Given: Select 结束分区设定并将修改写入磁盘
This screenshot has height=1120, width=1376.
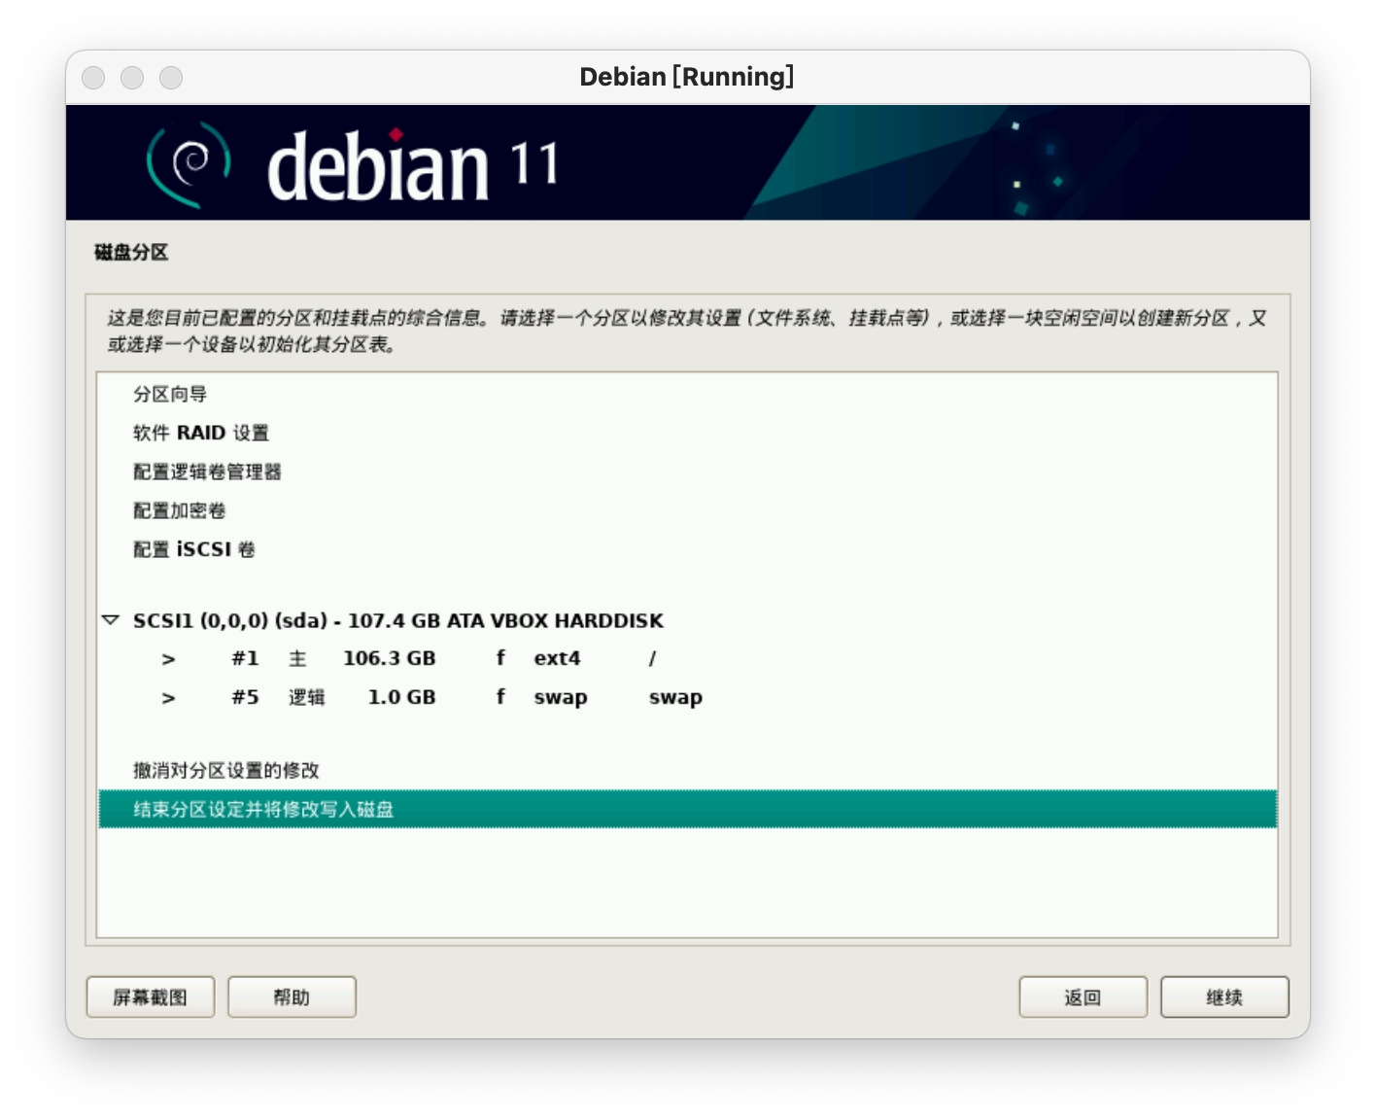Looking at the screenshot, I should tap(687, 809).
